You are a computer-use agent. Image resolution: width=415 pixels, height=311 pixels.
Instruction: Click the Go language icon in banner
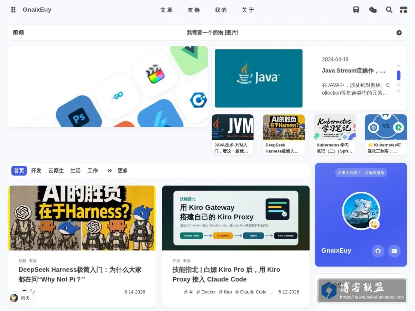pyautogui.click(x=117, y=95)
